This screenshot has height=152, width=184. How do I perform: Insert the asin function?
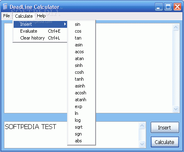[82, 45]
